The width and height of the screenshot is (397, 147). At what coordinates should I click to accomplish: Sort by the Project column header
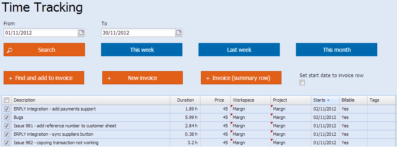[291, 100]
